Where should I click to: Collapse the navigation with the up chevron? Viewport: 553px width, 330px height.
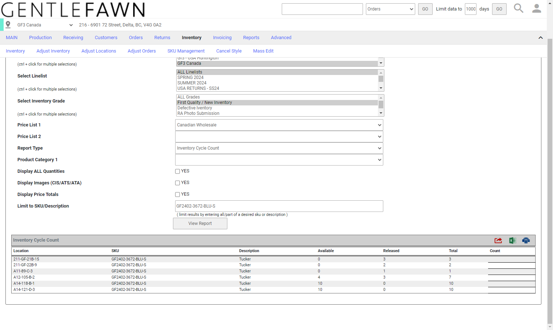point(541,38)
